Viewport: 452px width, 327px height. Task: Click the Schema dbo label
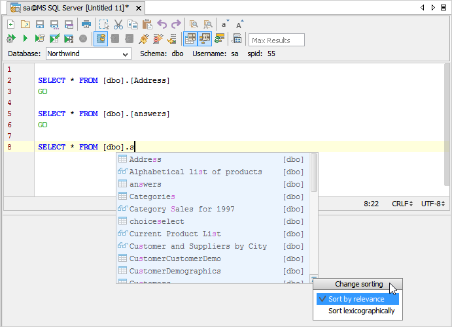click(x=162, y=54)
